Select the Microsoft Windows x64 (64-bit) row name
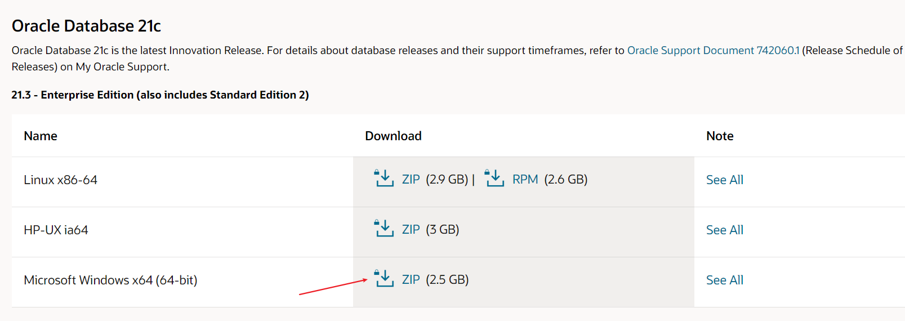Image resolution: width=905 pixels, height=321 pixels. tap(110, 280)
